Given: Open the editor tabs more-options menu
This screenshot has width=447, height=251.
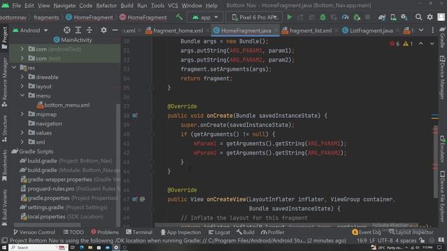Looking at the screenshot, I should coord(432,30).
